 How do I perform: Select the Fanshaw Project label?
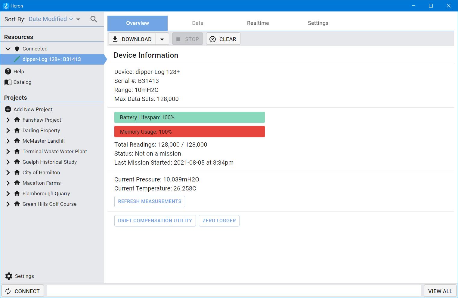[42, 120]
